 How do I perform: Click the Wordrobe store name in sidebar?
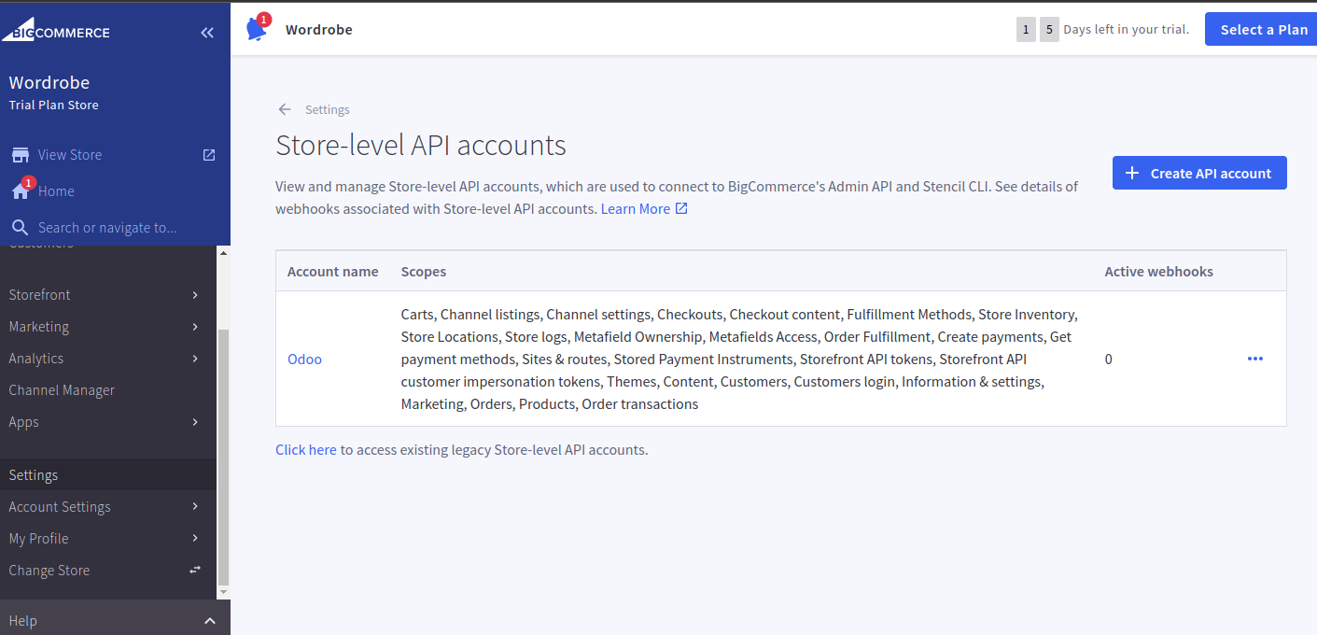pyautogui.click(x=49, y=82)
